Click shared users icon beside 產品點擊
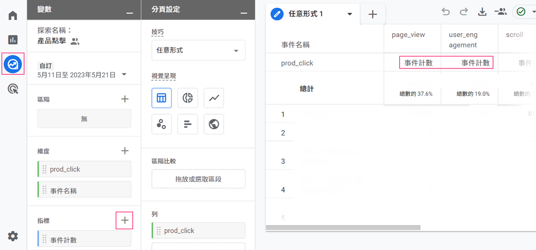The image size is (536, 250). coord(75,42)
